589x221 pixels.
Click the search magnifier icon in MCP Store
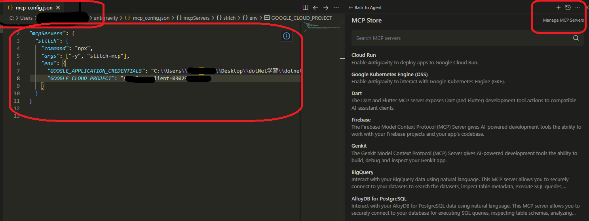[x=576, y=38]
